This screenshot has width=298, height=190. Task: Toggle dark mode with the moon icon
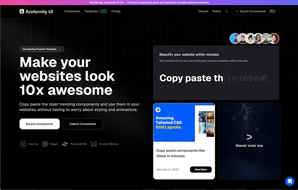pos(227,12)
